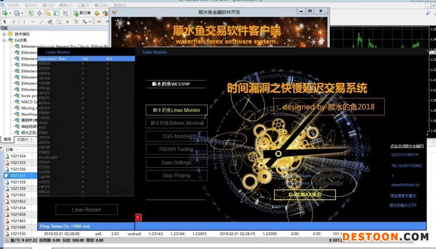This screenshot has height=249, width=436.
Task: Select the Fibonacci retracement tool
Action: 59,21
